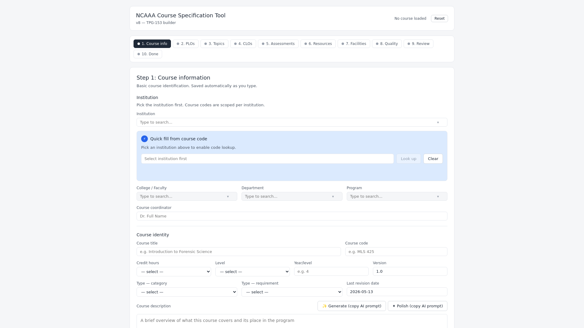
Task: Click the 'Course identity' section heading
Action: [153, 235]
